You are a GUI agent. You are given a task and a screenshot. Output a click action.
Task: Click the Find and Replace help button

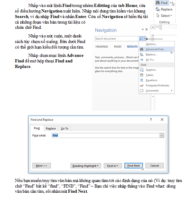151,120
